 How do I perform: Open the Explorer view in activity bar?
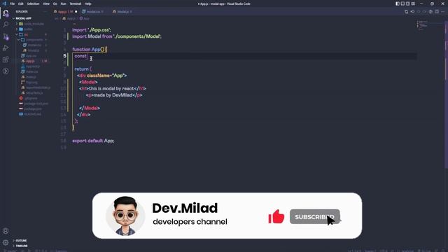(x=6, y=13)
